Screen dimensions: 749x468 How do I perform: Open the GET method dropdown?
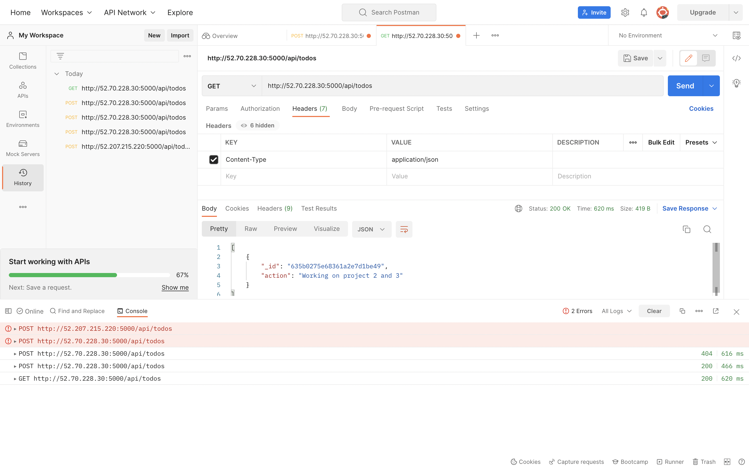231,86
